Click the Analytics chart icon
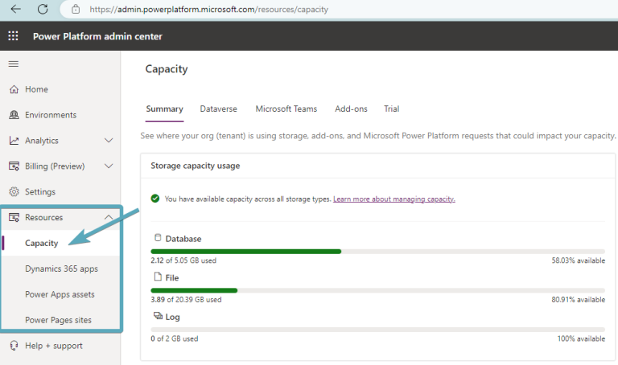 14,141
